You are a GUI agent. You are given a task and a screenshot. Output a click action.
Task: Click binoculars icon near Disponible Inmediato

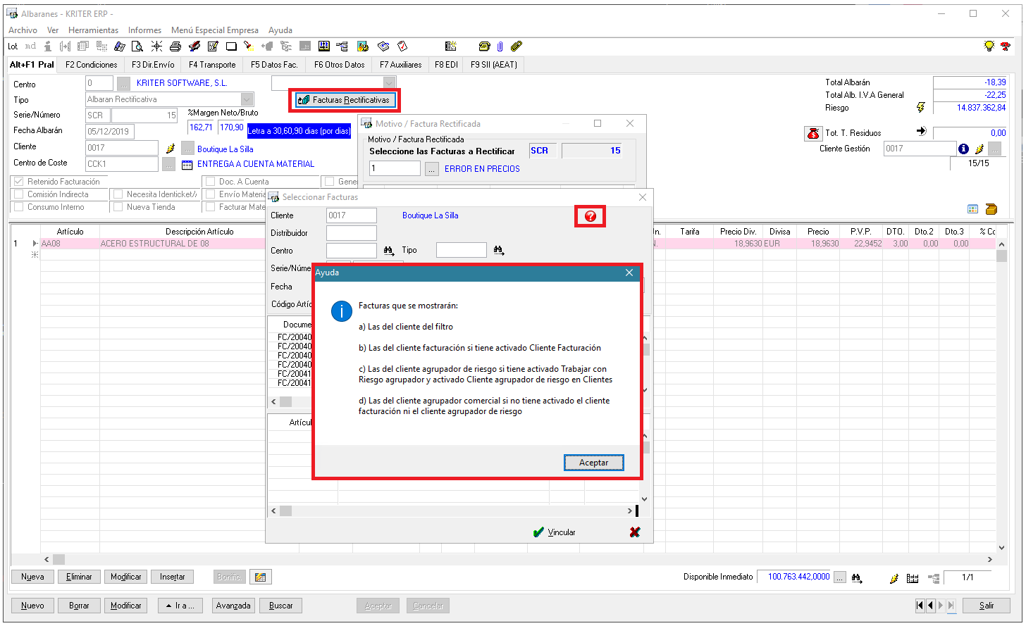tap(857, 578)
